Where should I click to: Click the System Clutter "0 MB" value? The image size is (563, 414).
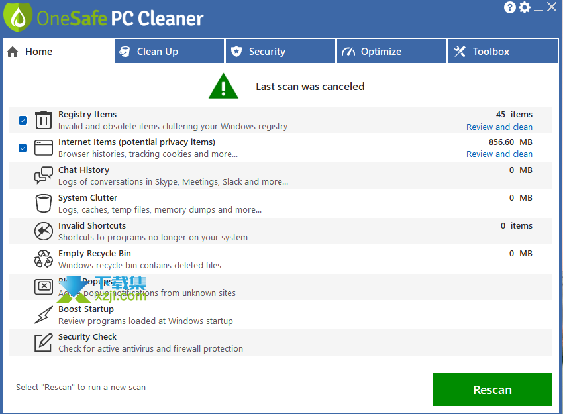pos(521,198)
